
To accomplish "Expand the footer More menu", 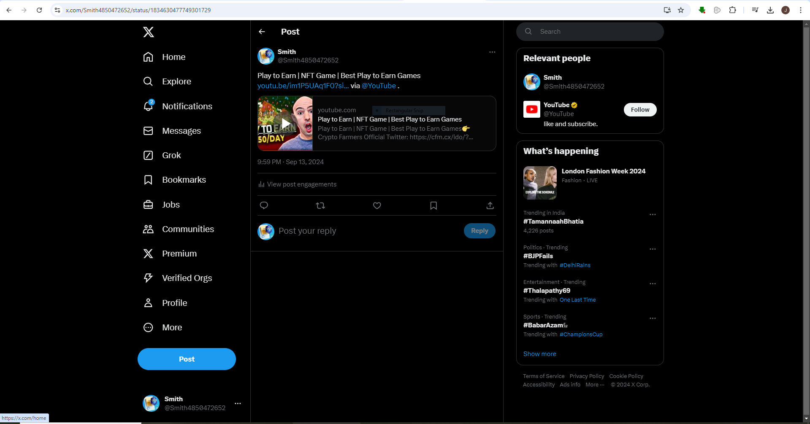I will pyautogui.click(x=595, y=385).
